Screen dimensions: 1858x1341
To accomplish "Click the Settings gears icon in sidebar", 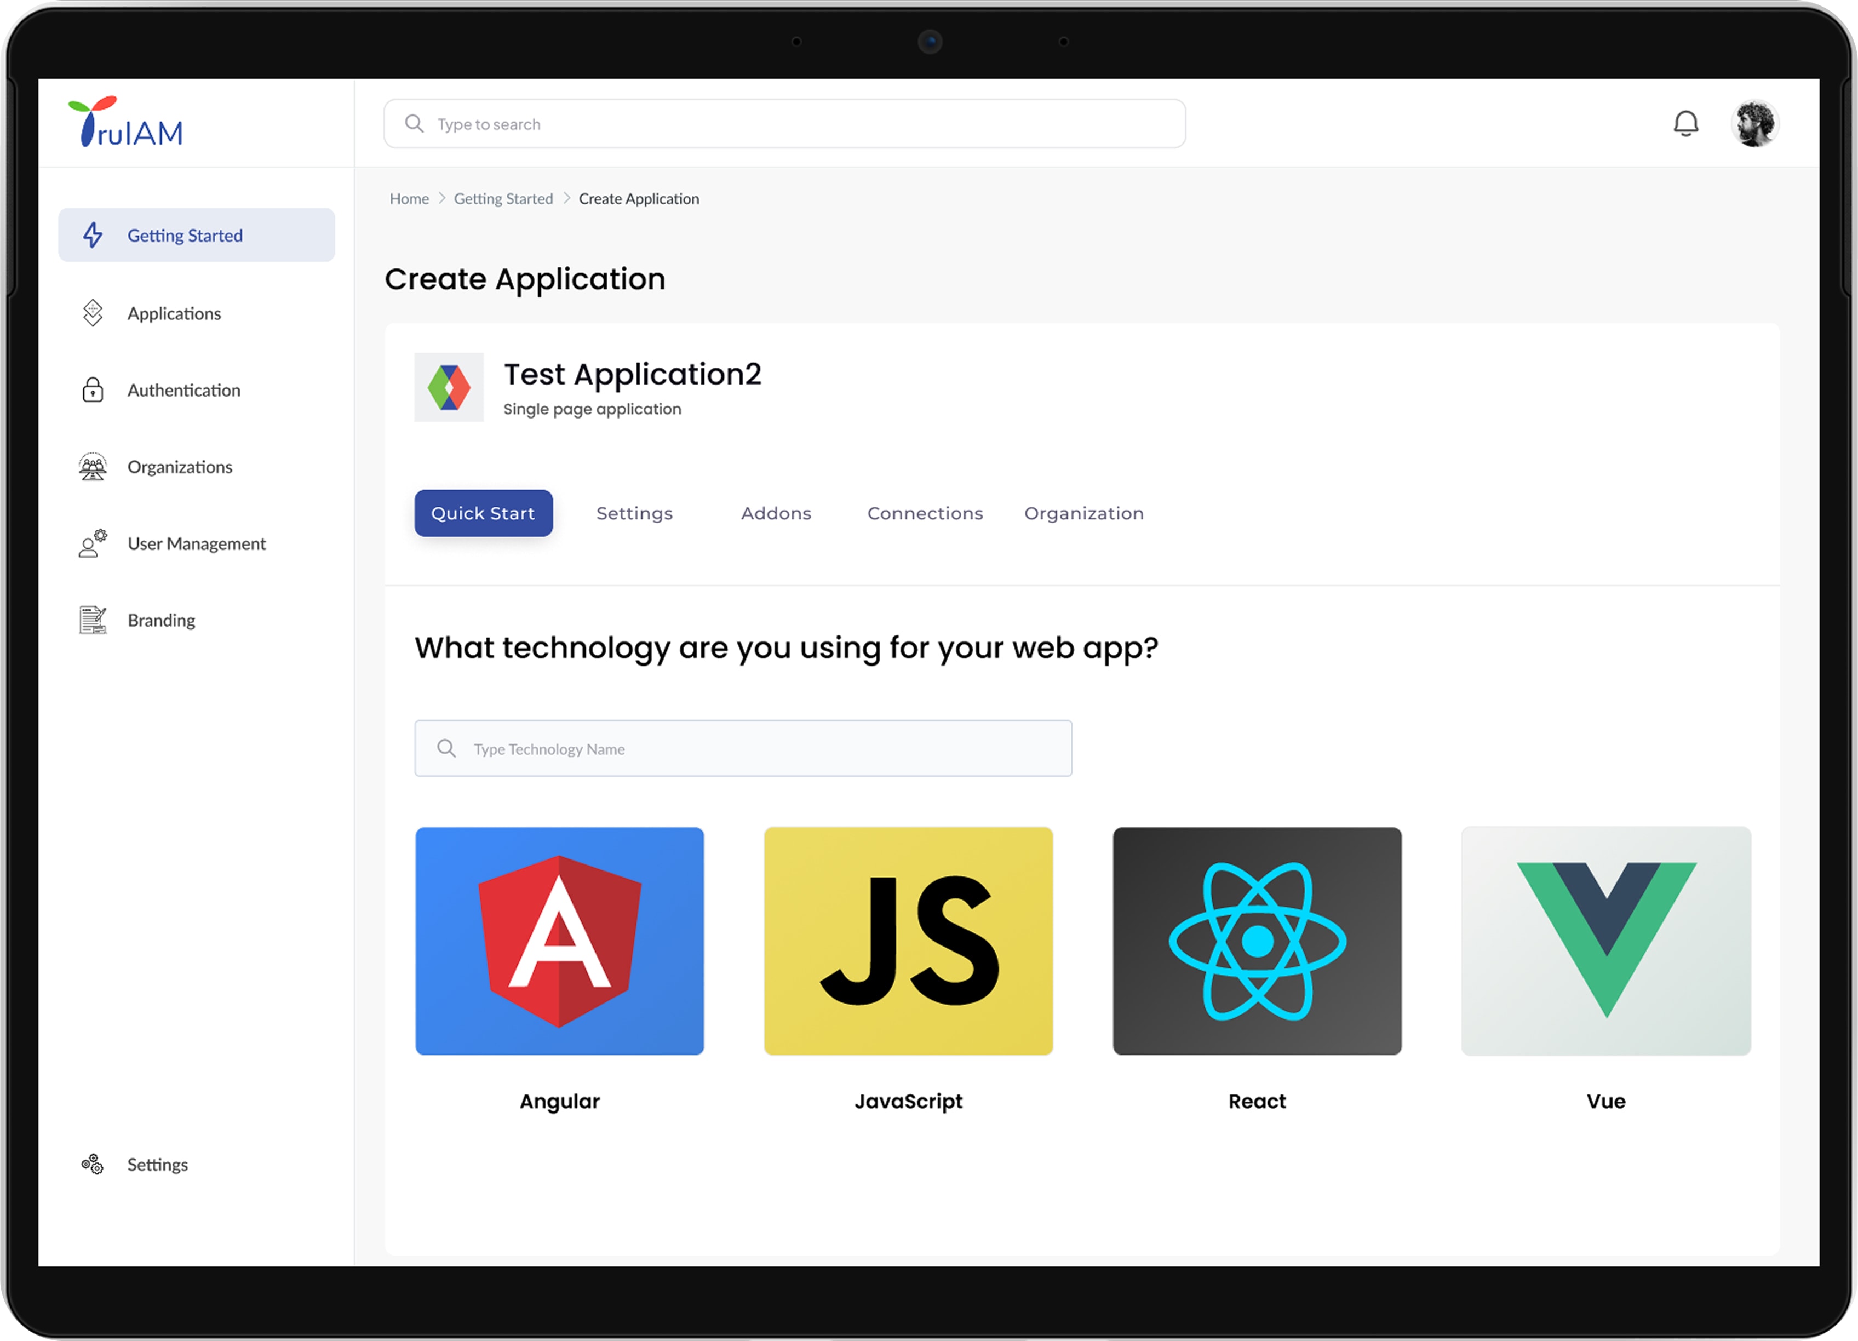I will (x=93, y=1164).
